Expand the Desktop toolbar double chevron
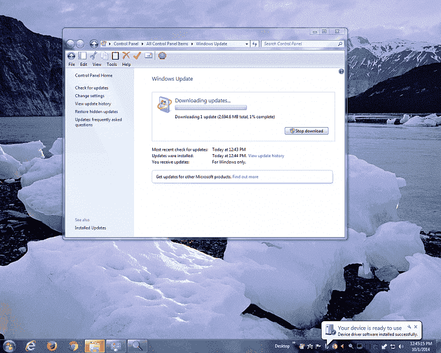The height and width of the screenshot is (353, 441). [x=294, y=343]
